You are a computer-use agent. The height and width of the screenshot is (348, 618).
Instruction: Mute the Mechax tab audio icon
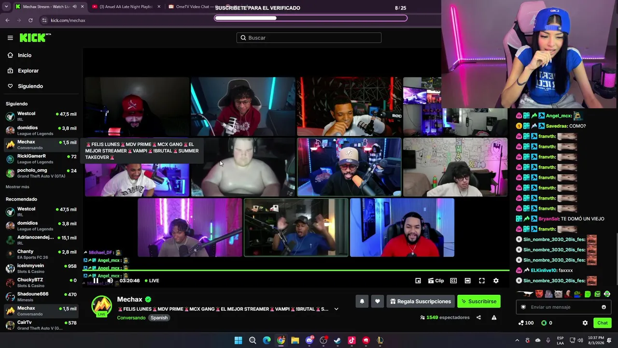[x=74, y=7]
